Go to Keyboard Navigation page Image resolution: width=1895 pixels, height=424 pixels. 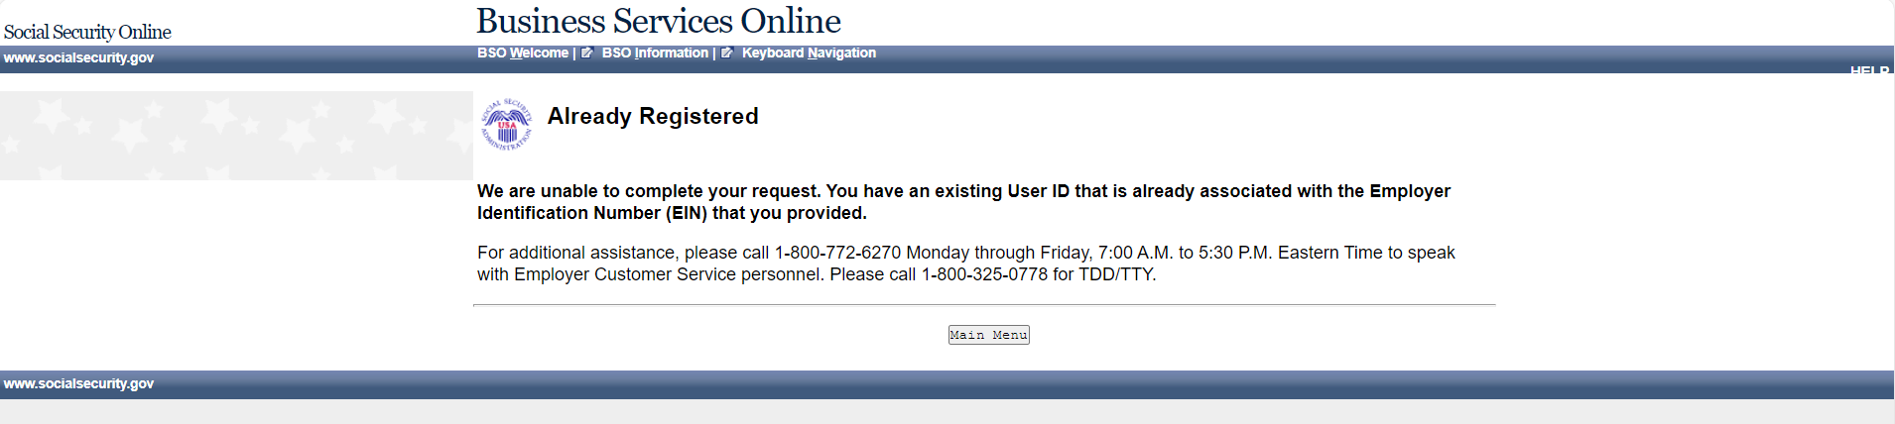tap(809, 53)
